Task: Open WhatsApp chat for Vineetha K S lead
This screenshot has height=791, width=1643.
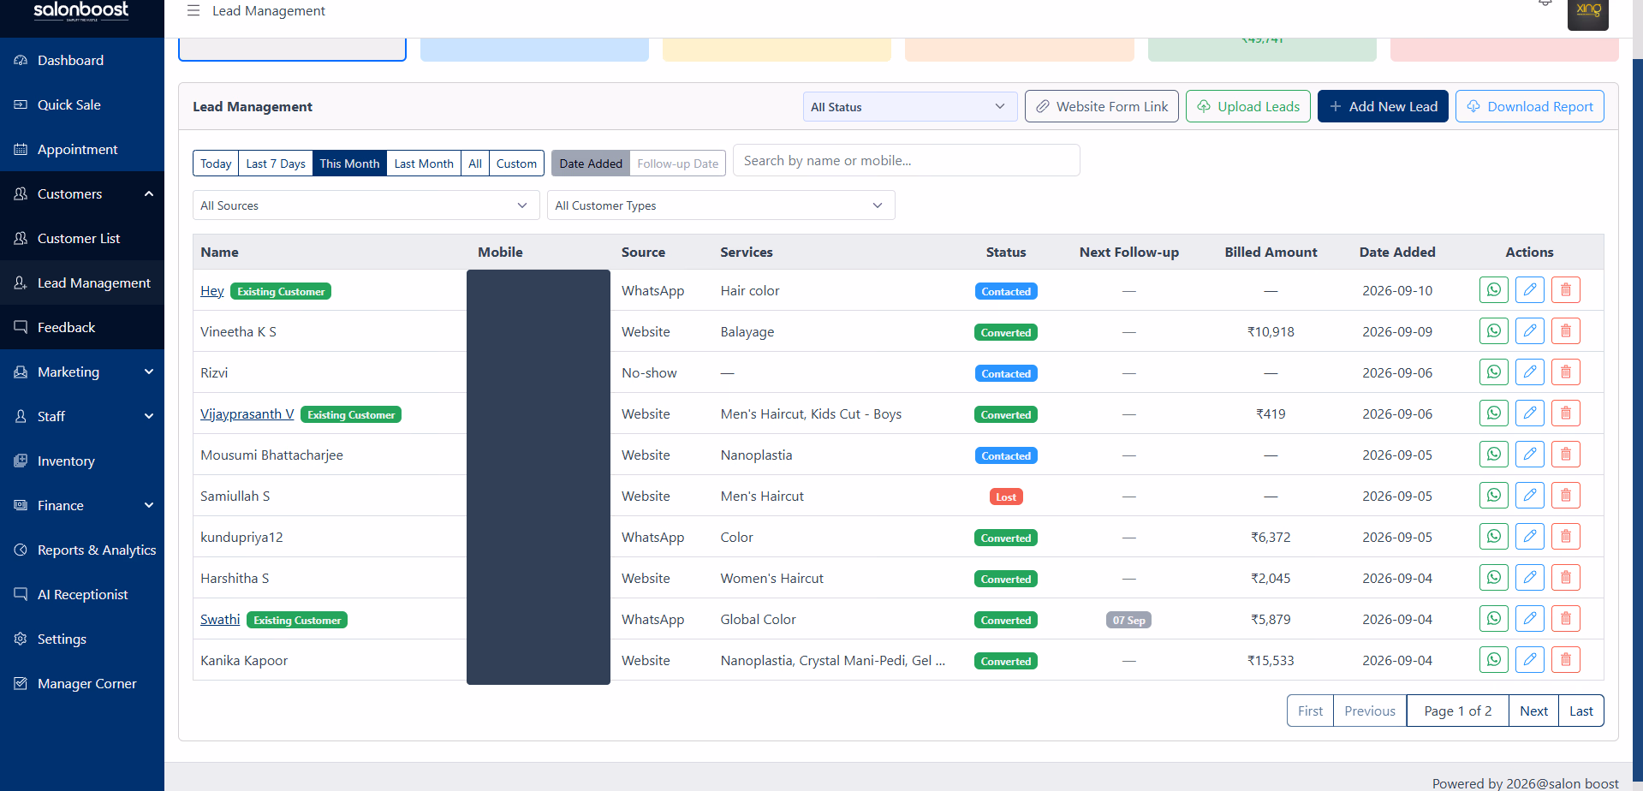Action: pos(1493,331)
